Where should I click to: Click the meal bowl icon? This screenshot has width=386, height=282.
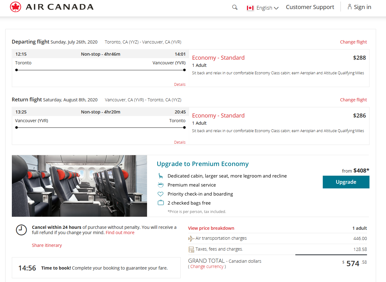pos(160,185)
